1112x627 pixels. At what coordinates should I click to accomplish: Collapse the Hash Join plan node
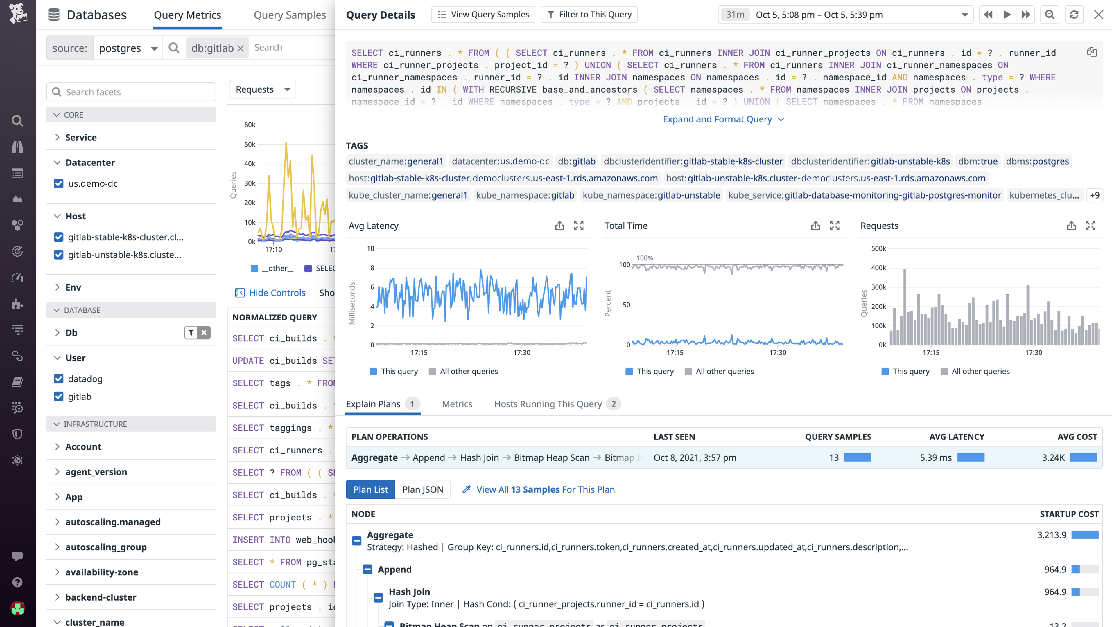click(378, 598)
